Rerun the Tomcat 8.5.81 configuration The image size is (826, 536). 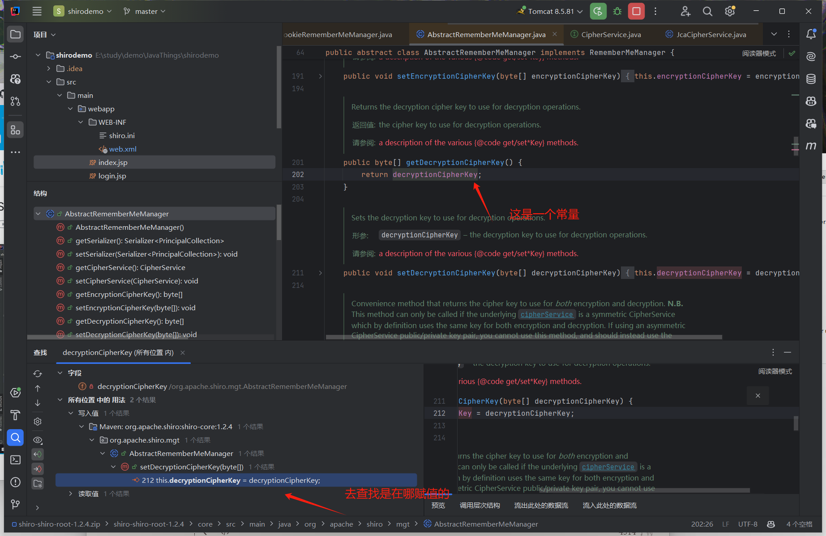[598, 11]
